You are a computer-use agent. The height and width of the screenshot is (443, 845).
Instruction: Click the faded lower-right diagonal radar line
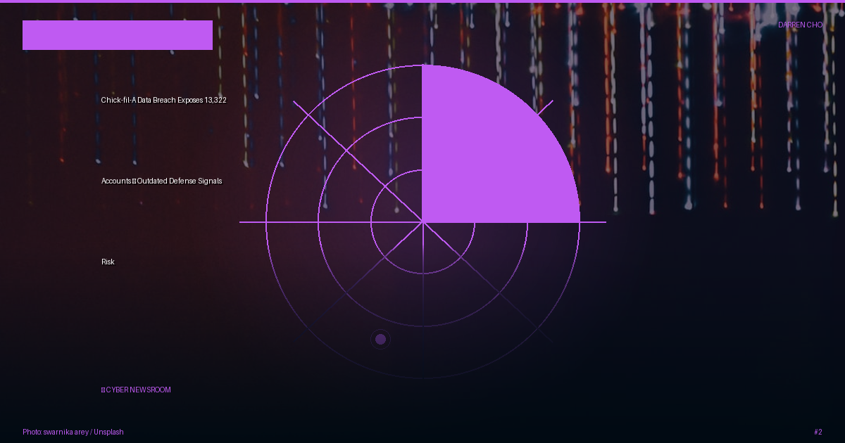[x=487, y=283]
